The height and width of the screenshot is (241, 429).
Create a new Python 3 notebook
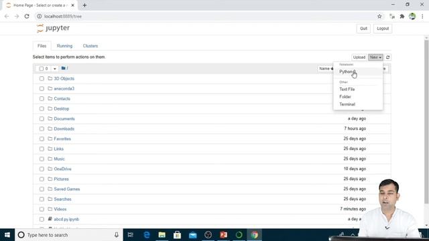click(358, 72)
